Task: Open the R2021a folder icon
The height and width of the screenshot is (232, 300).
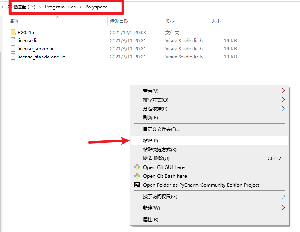Action: [13, 32]
